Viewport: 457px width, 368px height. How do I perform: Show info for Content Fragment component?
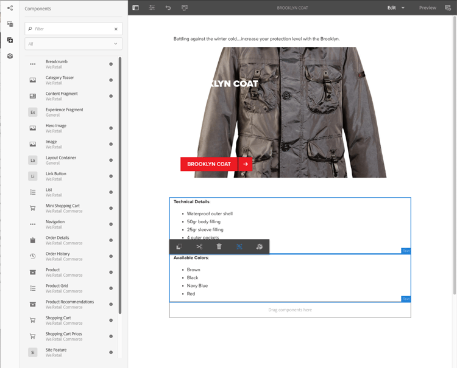pos(111,96)
